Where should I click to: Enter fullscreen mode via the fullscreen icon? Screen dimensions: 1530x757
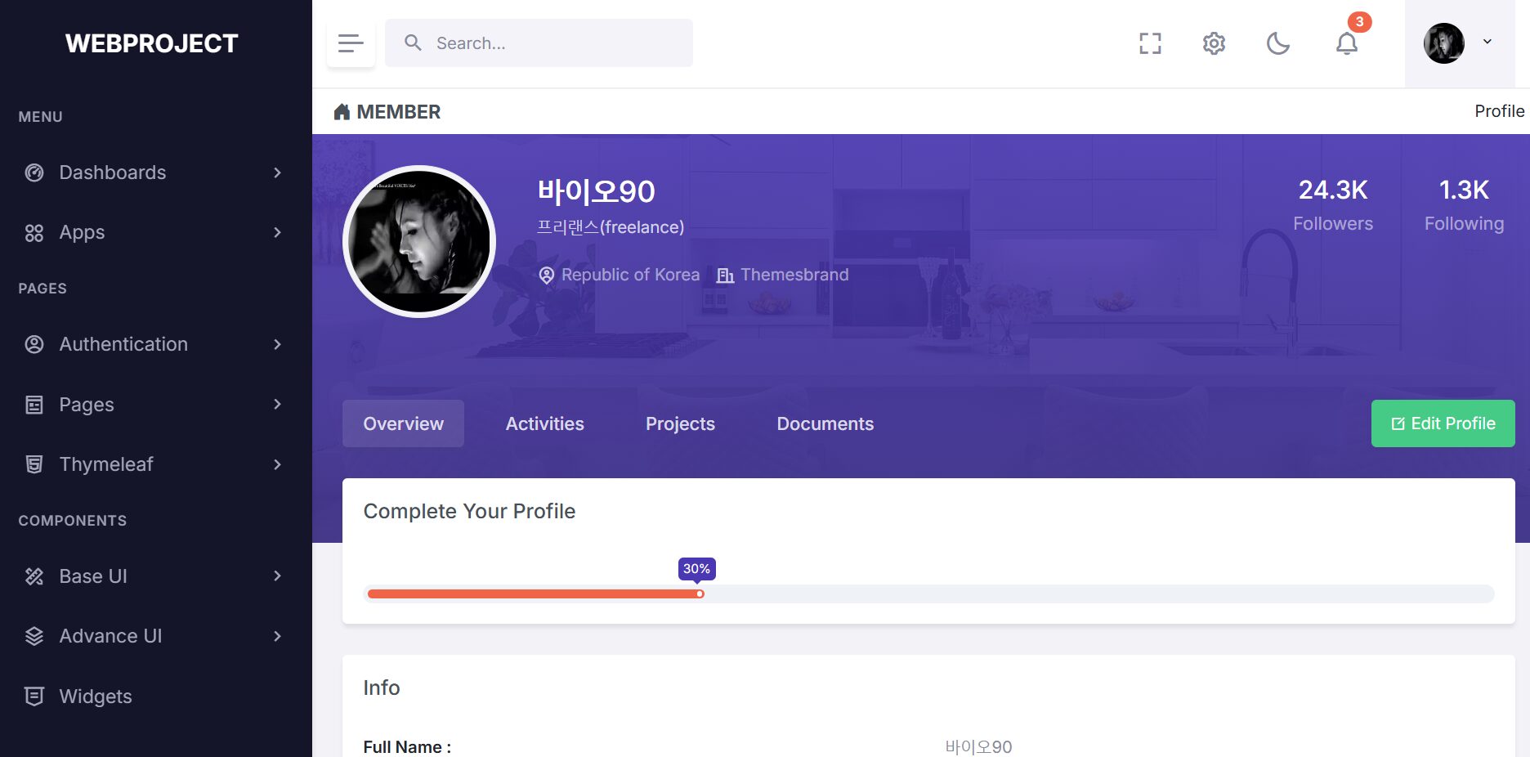point(1150,43)
